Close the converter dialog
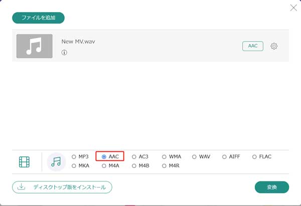 click(x=293, y=8)
